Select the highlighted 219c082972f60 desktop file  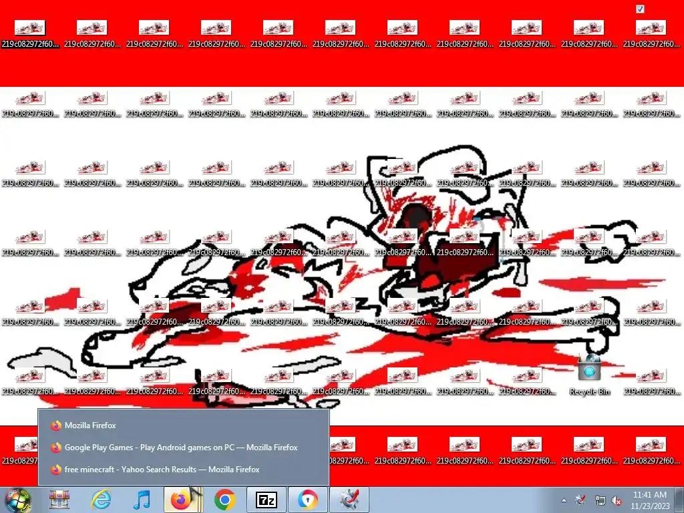[30, 34]
